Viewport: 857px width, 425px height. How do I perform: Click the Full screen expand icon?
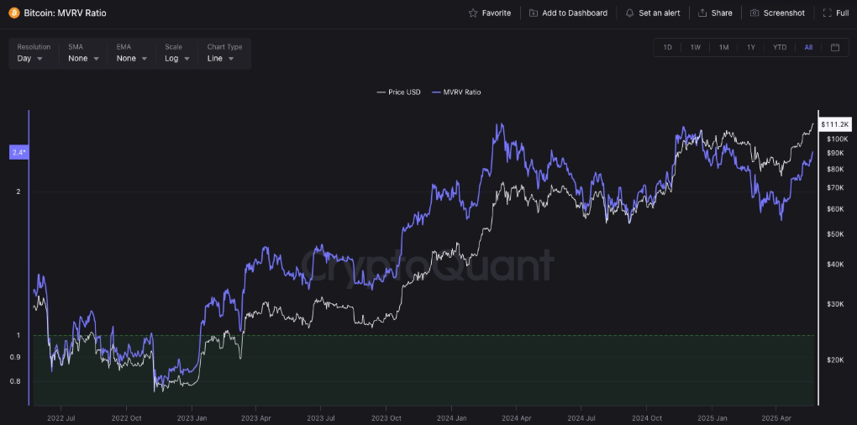[828, 13]
